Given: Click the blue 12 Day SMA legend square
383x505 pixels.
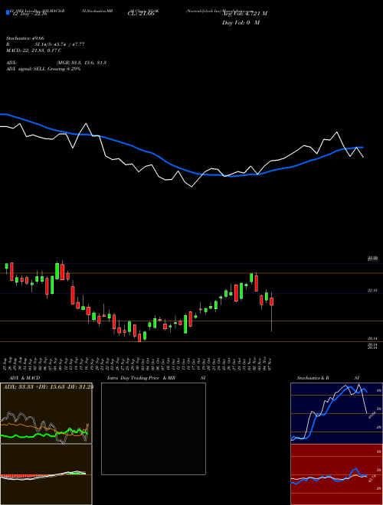Looking at the screenshot, I should [8, 12].
